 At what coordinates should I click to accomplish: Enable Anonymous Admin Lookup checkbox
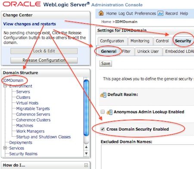click(103, 112)
